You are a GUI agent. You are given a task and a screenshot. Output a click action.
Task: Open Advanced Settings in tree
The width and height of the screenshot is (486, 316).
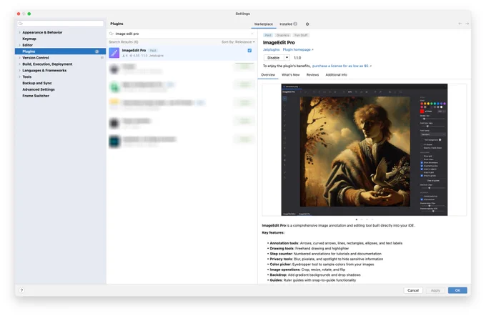[39, 89]
